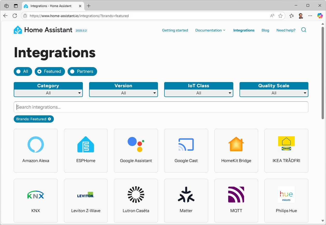The width and height of the screenshot is (326, 225).
Task: Select the Google Assistant dots logo
Action: click(x=136, y=144)
